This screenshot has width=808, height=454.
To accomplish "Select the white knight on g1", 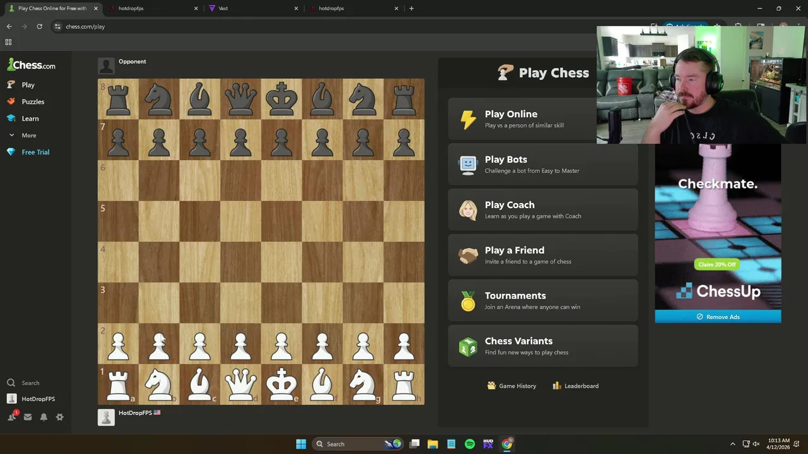I will (x=363, y=384).
